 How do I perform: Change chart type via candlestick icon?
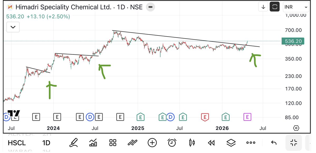coord(192,143)
